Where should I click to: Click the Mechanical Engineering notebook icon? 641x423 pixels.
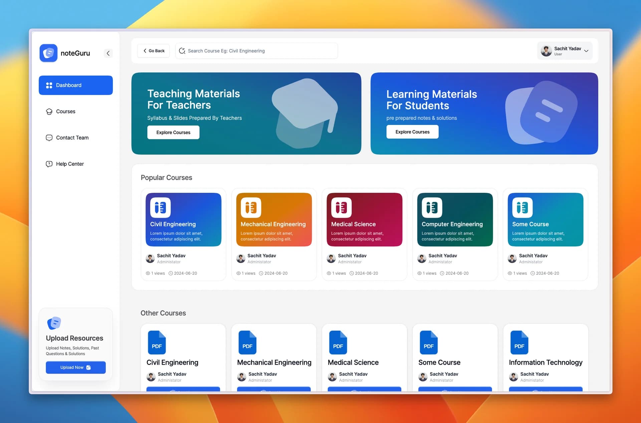[x=251, y=207]
